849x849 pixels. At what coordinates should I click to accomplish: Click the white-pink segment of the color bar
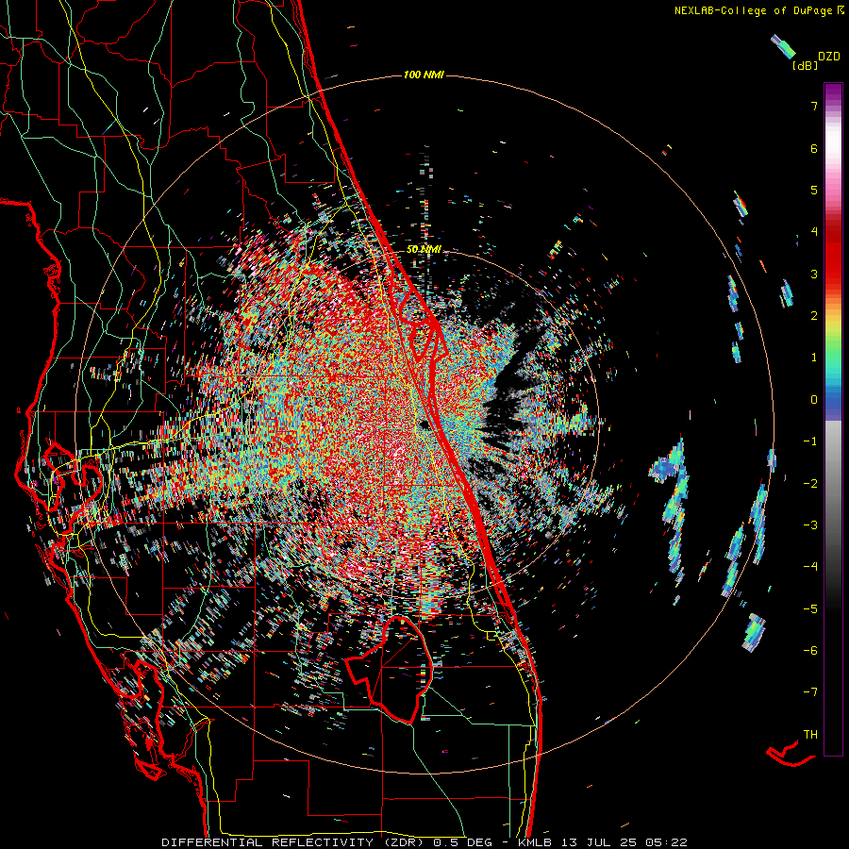click(833, 146)
